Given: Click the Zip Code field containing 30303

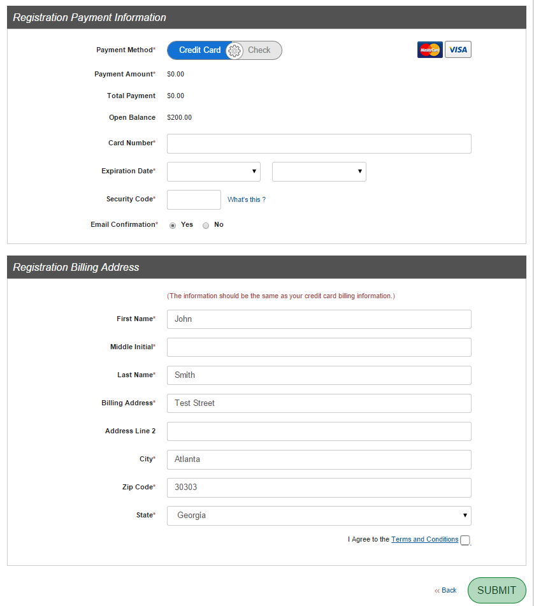Looking at the screenshot, I should 319,487.
